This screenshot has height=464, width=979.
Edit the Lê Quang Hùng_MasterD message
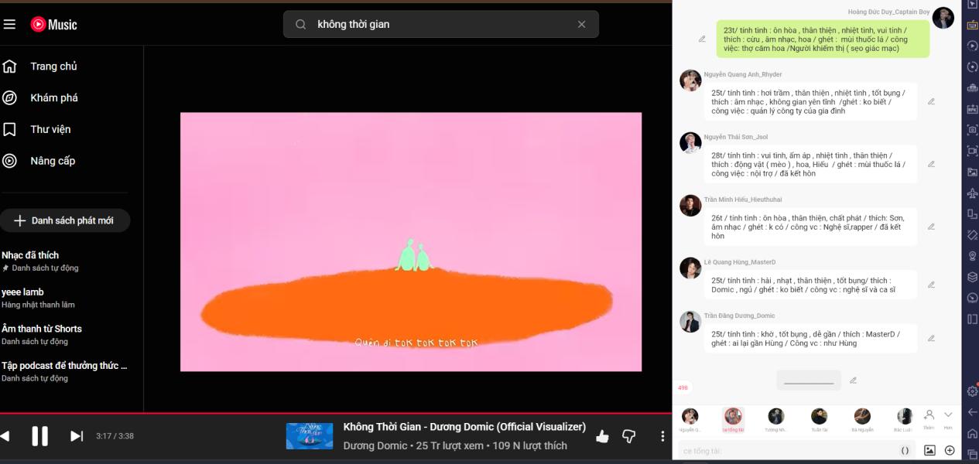pos(931,285)
